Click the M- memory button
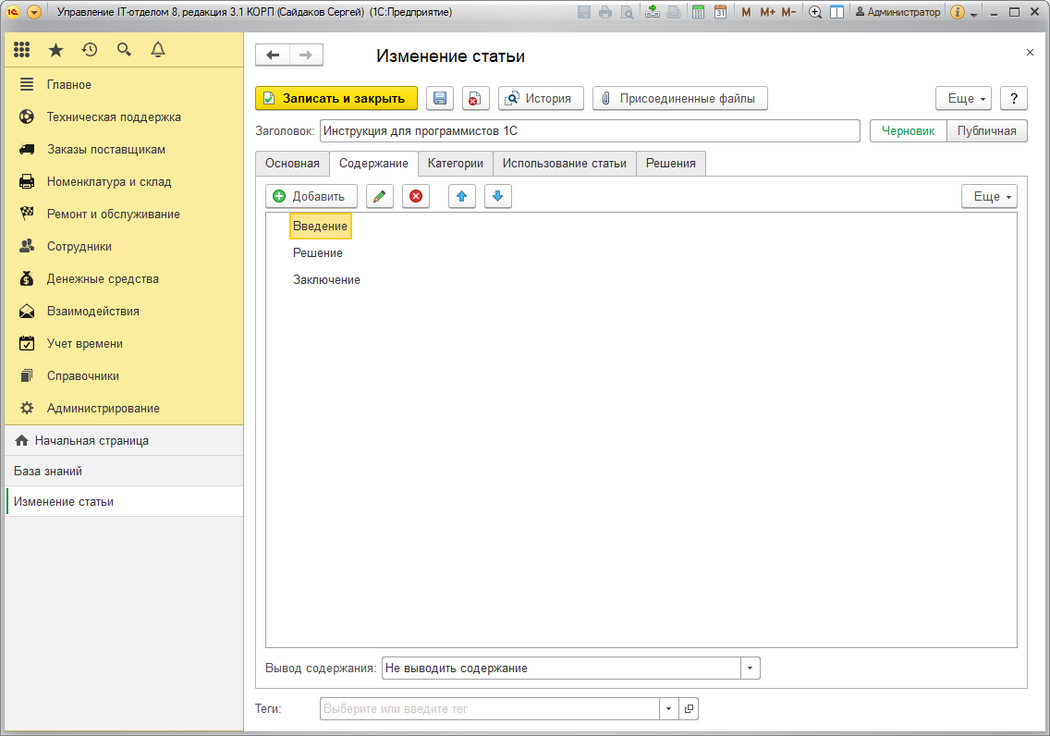The image size is (1050, 736). pos(788,12)
